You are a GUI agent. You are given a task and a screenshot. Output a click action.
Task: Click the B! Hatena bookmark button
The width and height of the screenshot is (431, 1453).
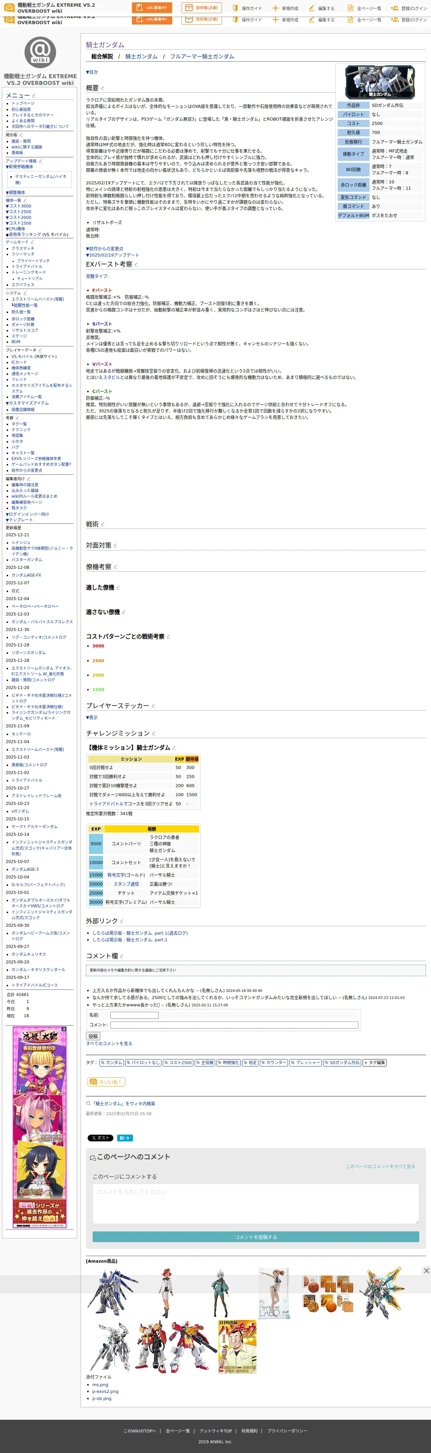[125, 1138]
